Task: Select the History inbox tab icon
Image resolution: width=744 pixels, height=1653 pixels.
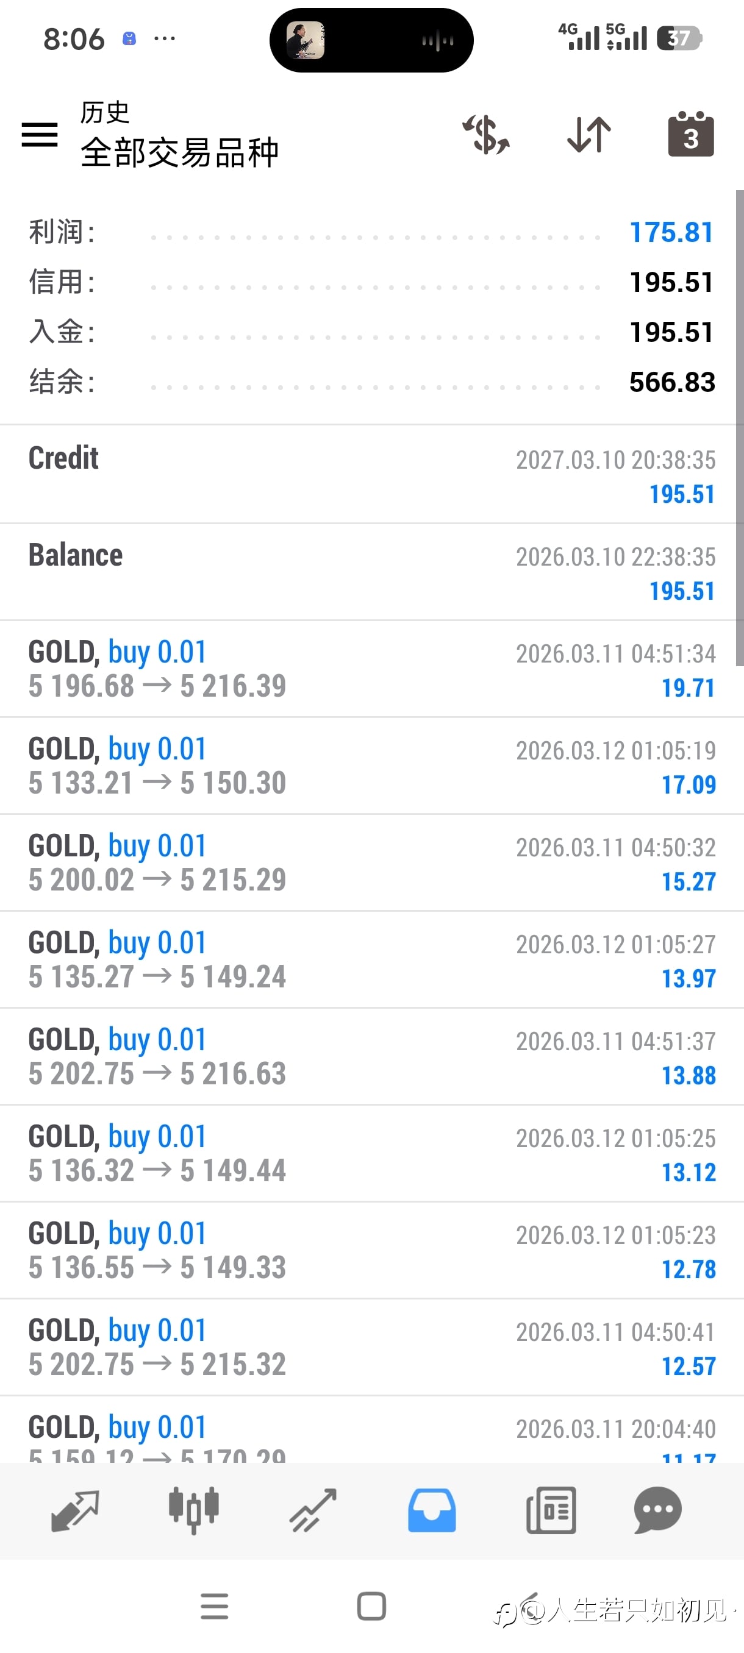Action: (x=431, y=1510)
